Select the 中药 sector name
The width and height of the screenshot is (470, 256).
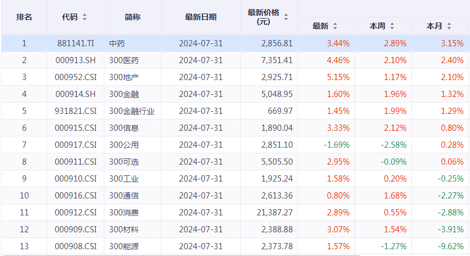point(116,43)
